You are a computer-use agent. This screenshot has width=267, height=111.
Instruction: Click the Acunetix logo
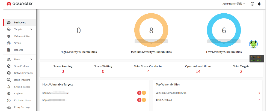click(x=20, y=4)
